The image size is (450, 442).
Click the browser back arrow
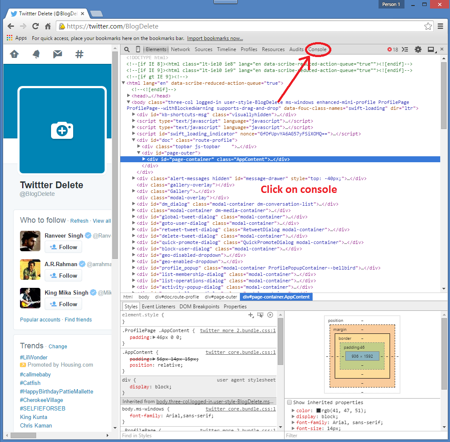(x=11, y=26)
